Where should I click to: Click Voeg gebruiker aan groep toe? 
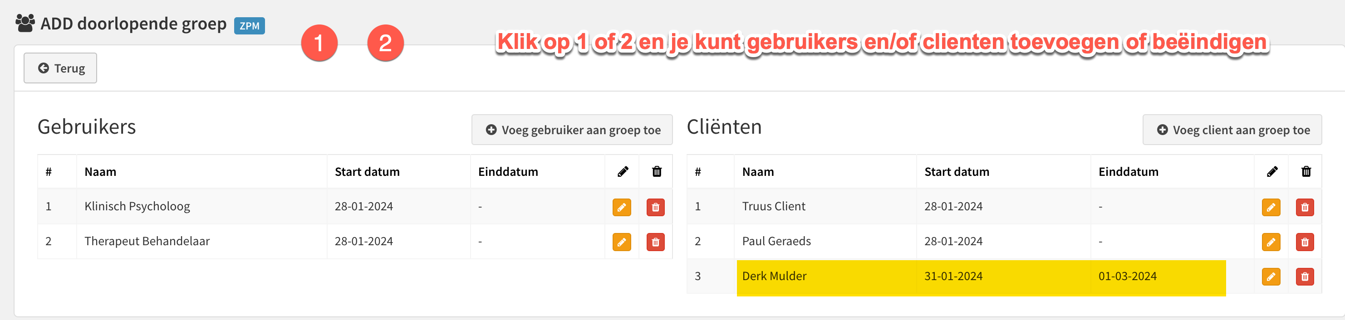tap(572, 130)
